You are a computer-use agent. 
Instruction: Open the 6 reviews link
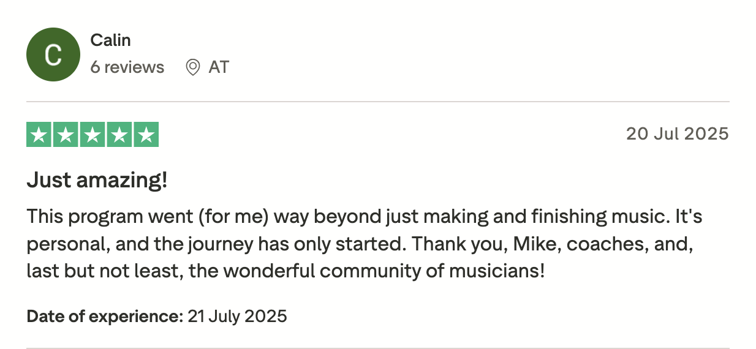click(x=127, y=67)
